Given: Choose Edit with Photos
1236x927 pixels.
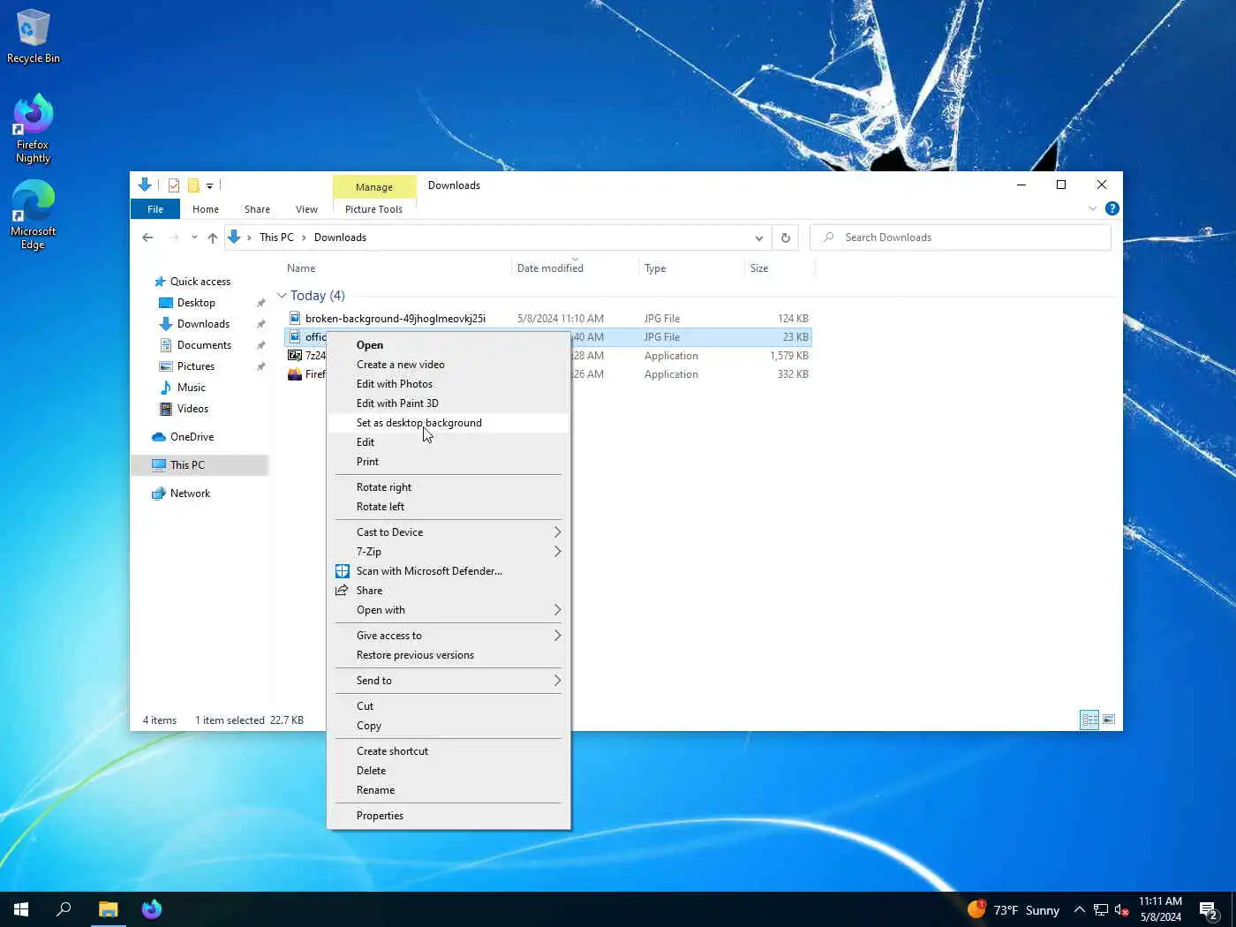Looking at the screenshot, I should (448, 384).
